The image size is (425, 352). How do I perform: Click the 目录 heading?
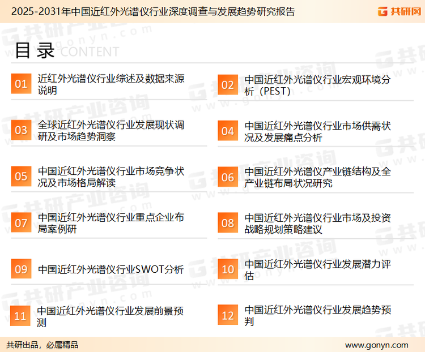click(x=35, y=50)
